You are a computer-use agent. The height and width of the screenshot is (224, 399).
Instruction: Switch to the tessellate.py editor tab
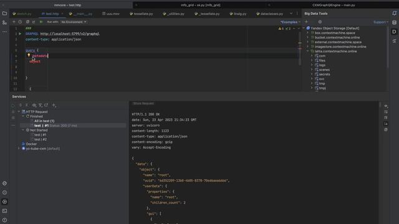coord(142,14)
